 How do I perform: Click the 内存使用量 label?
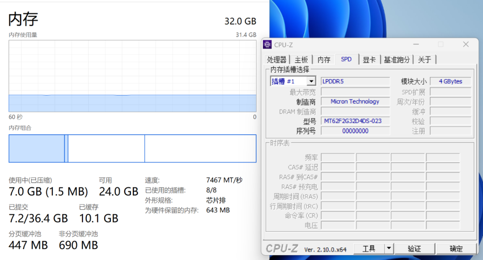[x=23, y=35]
